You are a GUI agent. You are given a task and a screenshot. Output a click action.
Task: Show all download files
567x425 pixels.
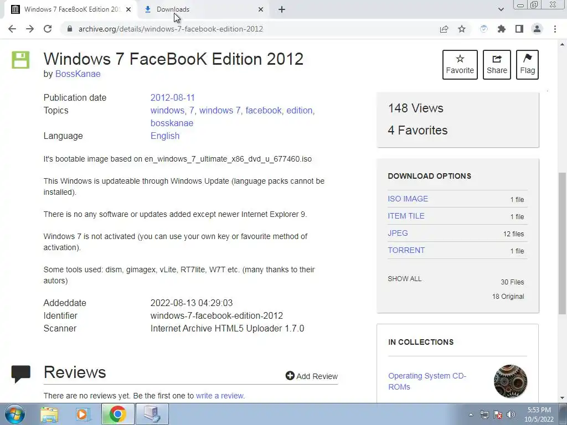point(405,279)
